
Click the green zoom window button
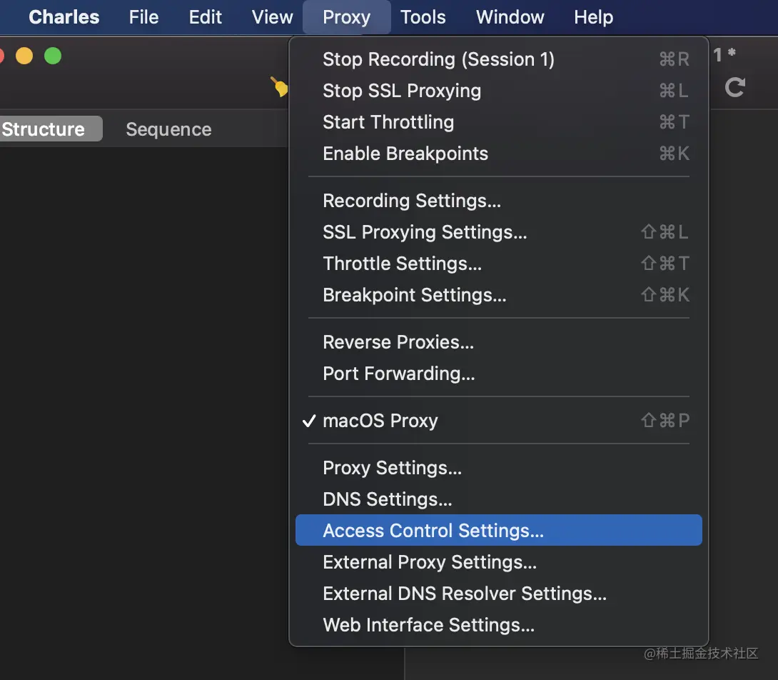click(x=53, y=56)
